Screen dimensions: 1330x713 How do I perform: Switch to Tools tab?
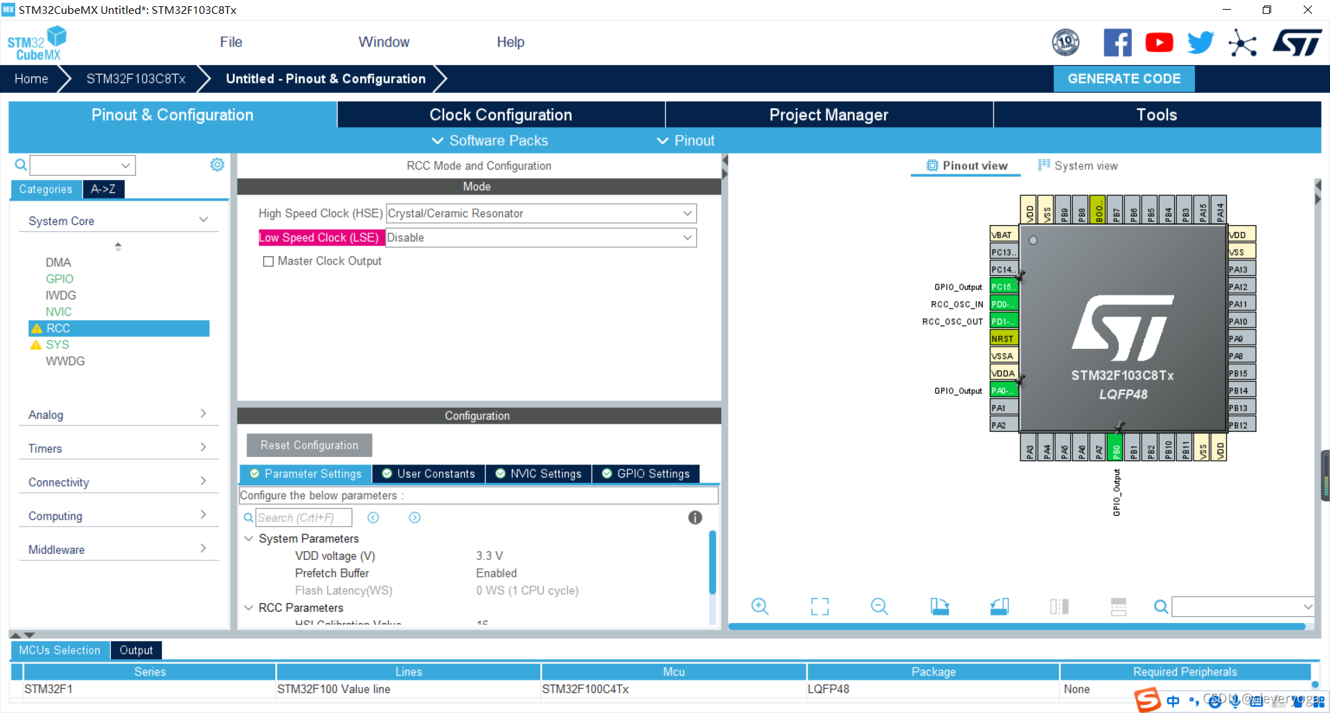pyautogui.click(x=1157, y=115)
